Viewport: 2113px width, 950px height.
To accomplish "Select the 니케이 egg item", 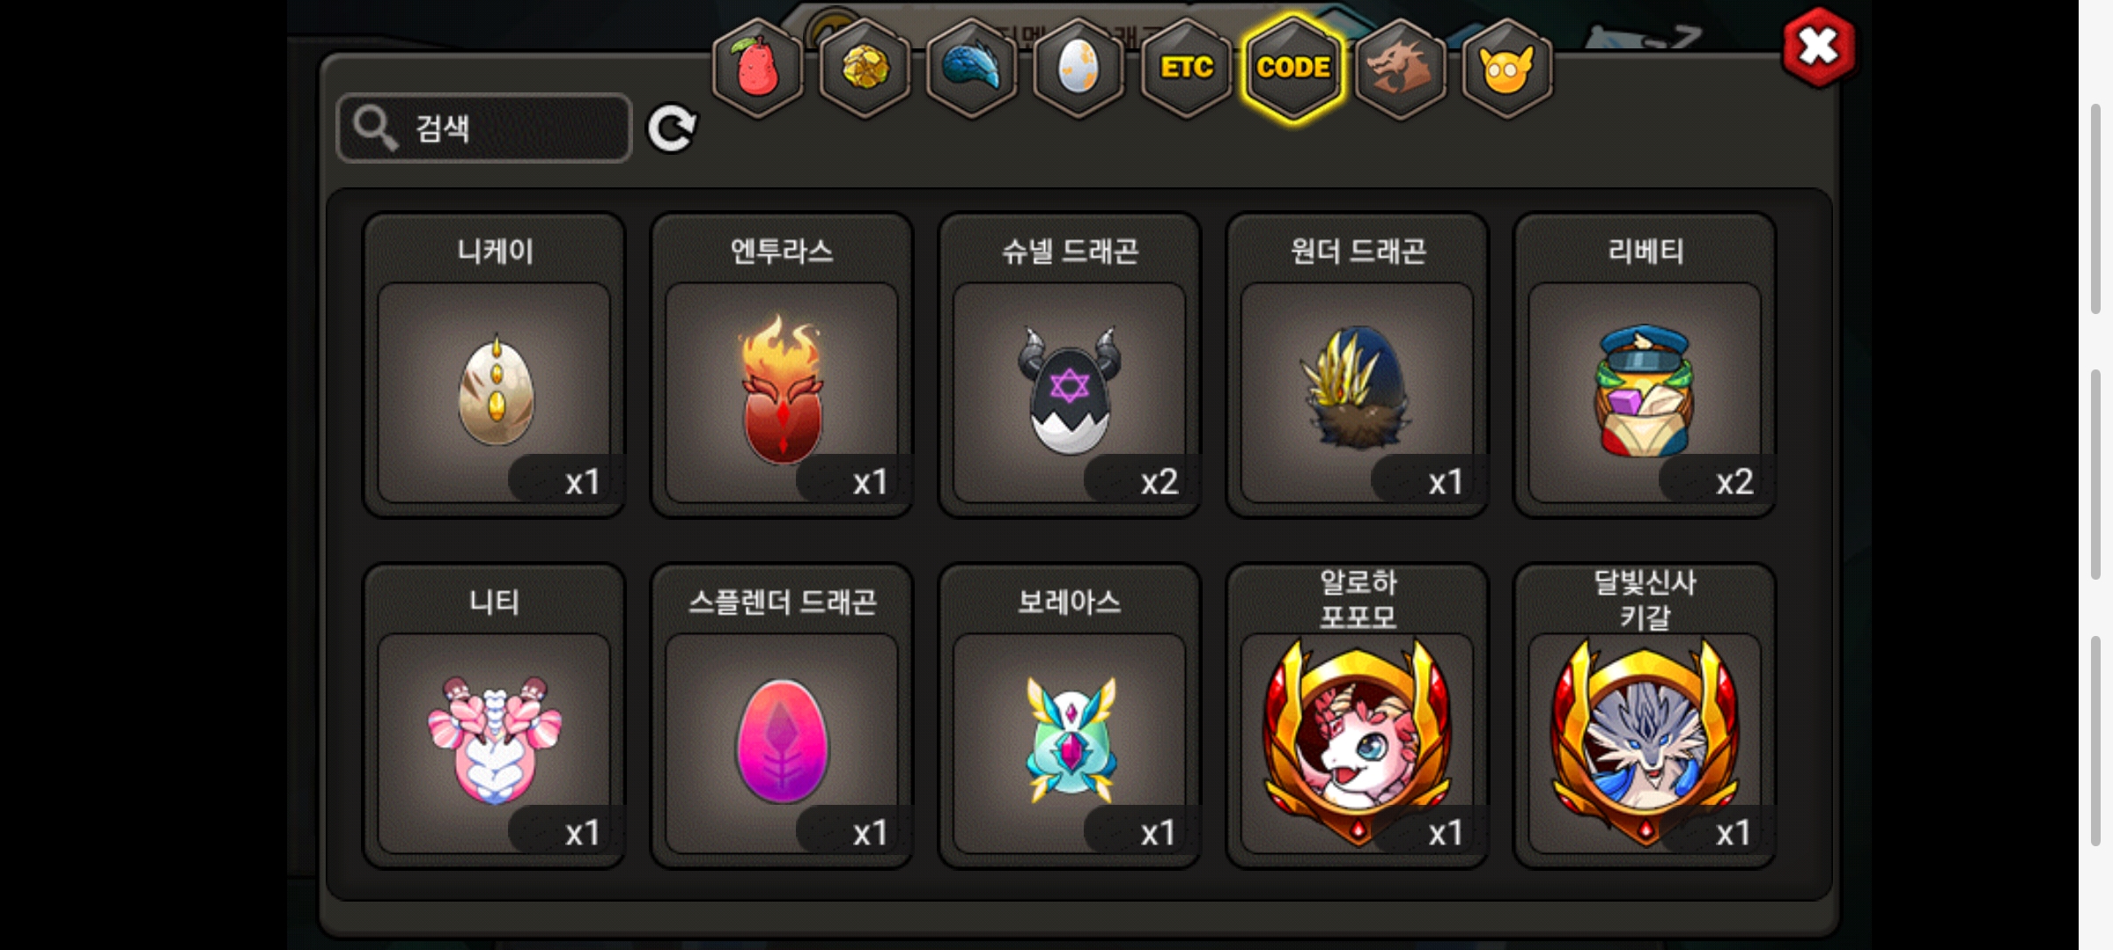I will pos(495,365).
